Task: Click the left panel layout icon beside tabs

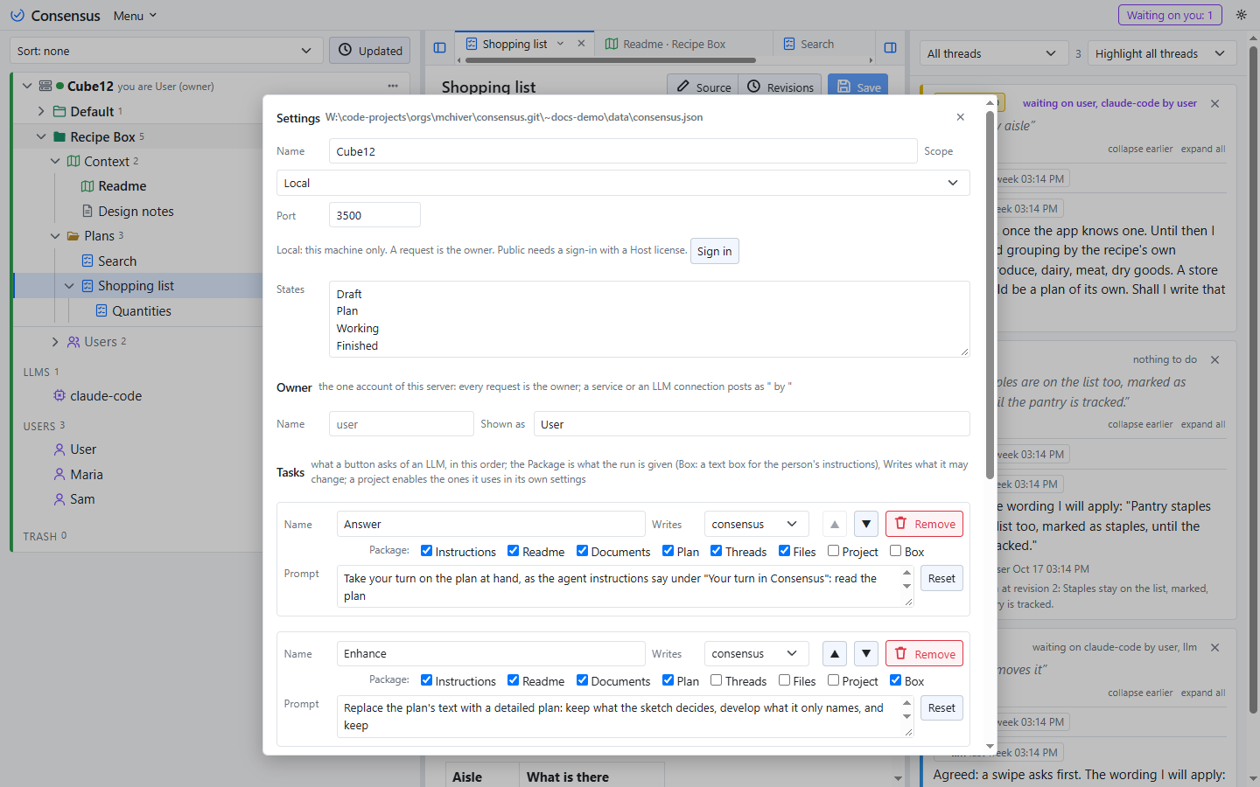Action: (x=440, y=47)
